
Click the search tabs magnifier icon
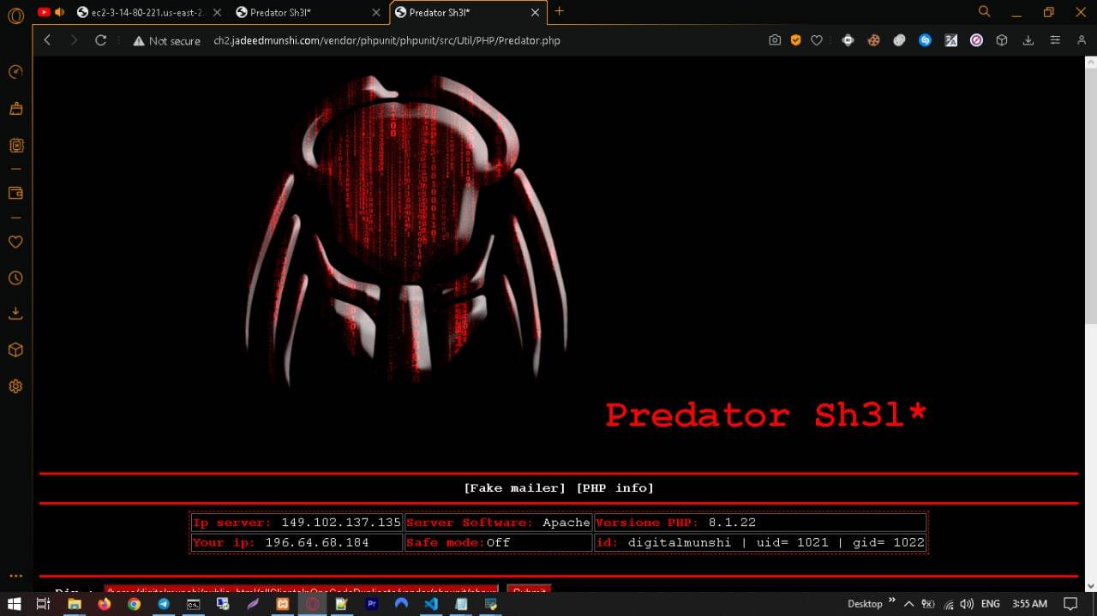985,11
